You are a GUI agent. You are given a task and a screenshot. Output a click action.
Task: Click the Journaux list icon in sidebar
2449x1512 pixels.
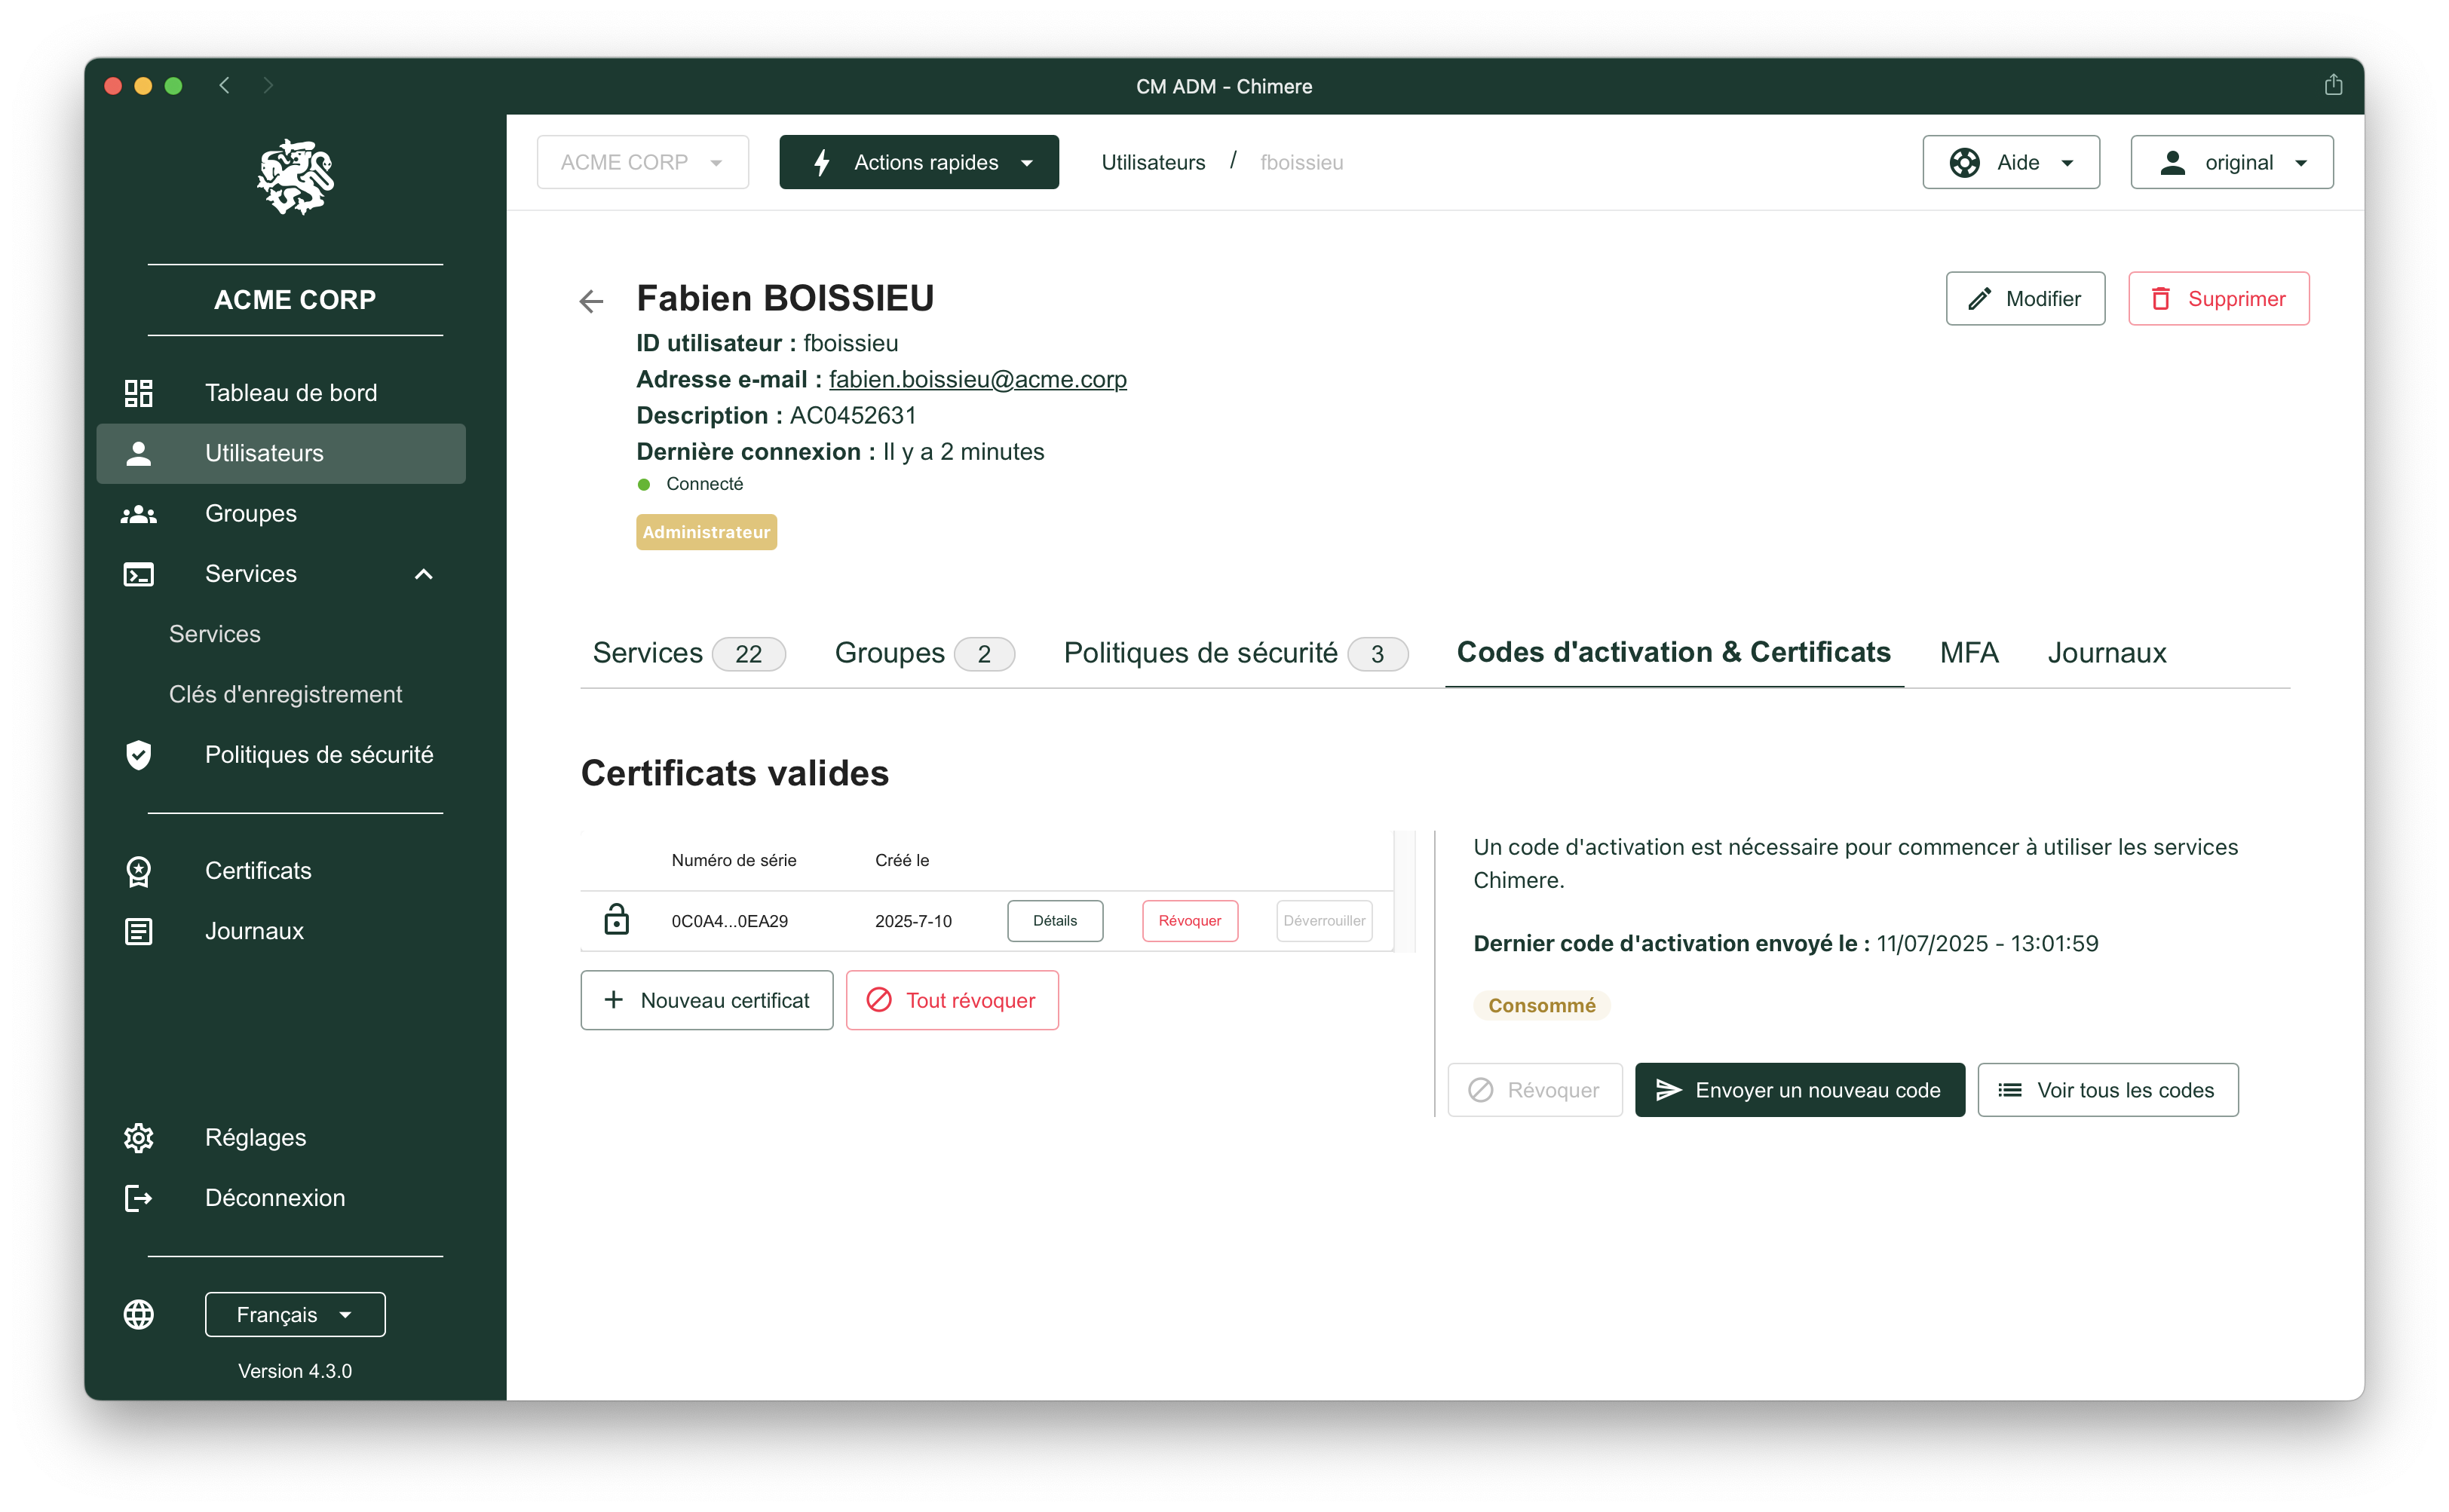coord(138,931)
